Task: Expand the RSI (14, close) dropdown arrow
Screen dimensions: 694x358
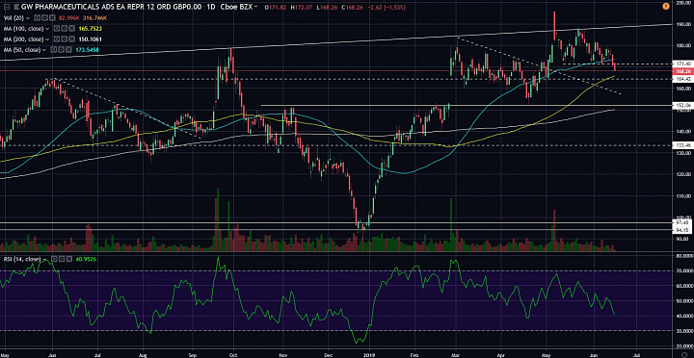Action: coord(44,260)
